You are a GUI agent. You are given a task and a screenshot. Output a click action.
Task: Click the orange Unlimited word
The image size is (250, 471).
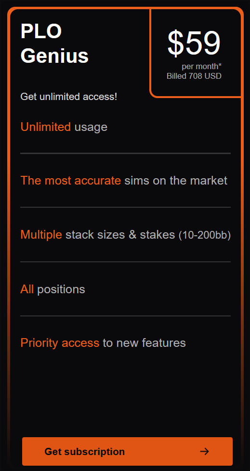tap(45, 127)
